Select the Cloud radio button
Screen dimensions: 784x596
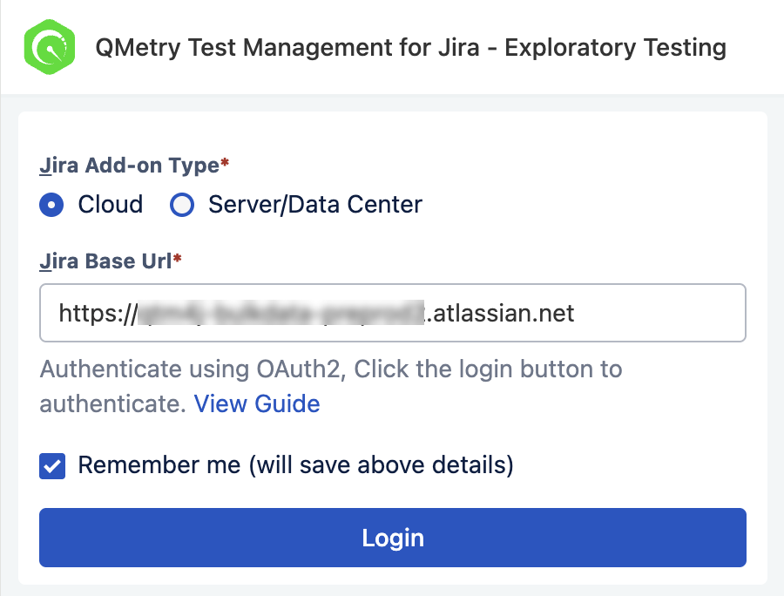click(51, 205)
